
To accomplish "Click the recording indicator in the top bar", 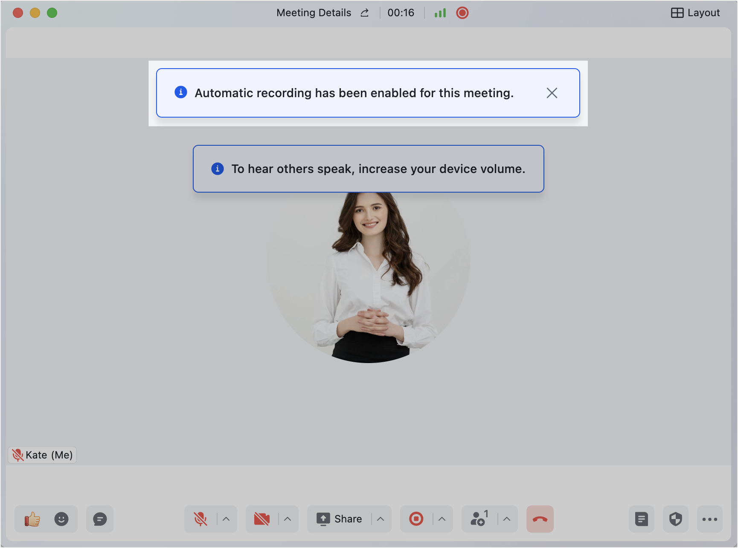I will 462,13.
